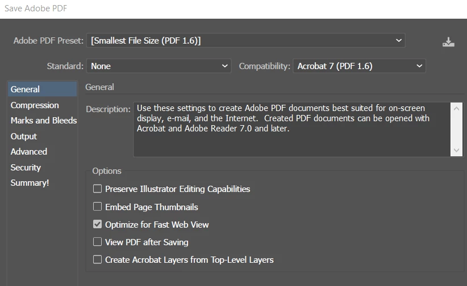Select the General section

[42, 89]
